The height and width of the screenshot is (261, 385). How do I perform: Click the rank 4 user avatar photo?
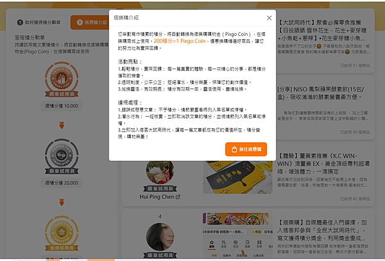160,237
